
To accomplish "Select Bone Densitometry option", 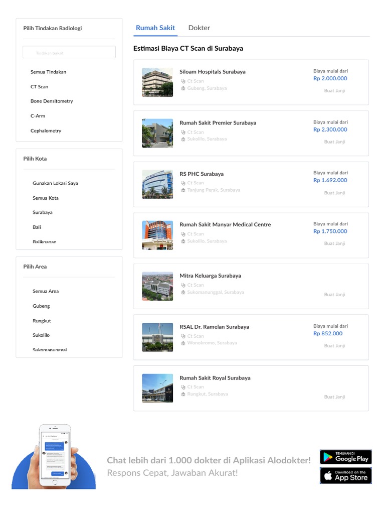I will [x=52, y=101].
